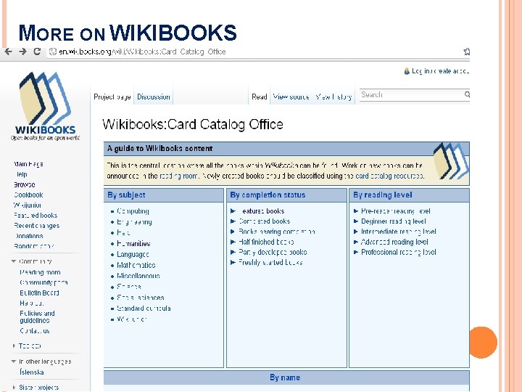Image resolution: width=522 pixels, height=392 pixels.
Task: Open the Engineering subject
Action: [x=134, y=222]
